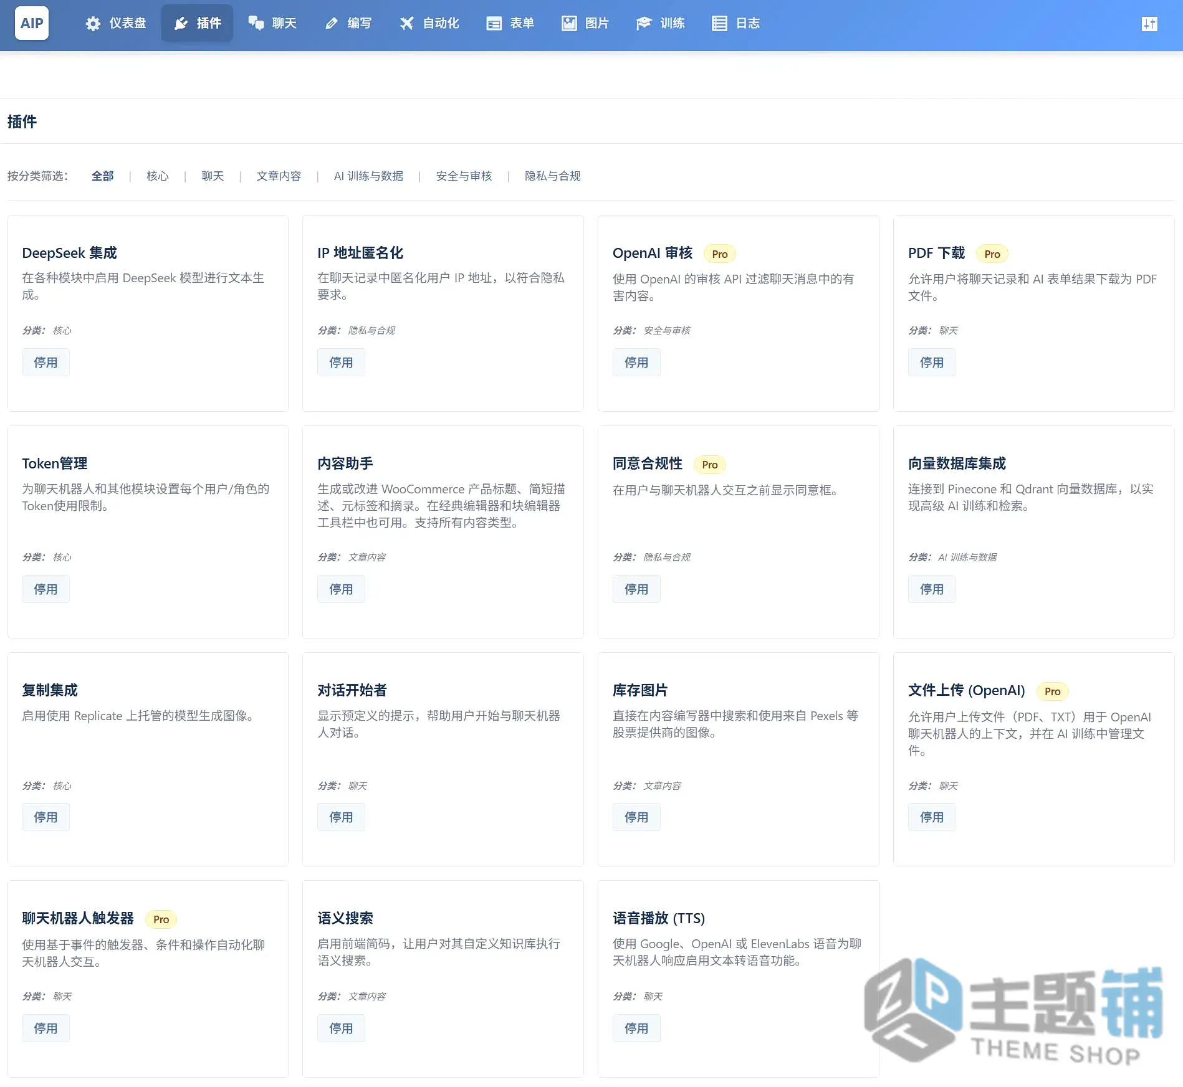Click the 库存图片 card title
Image resolution: width=1183 pixels, height=1087 pixels.
(x=640, y=690)
